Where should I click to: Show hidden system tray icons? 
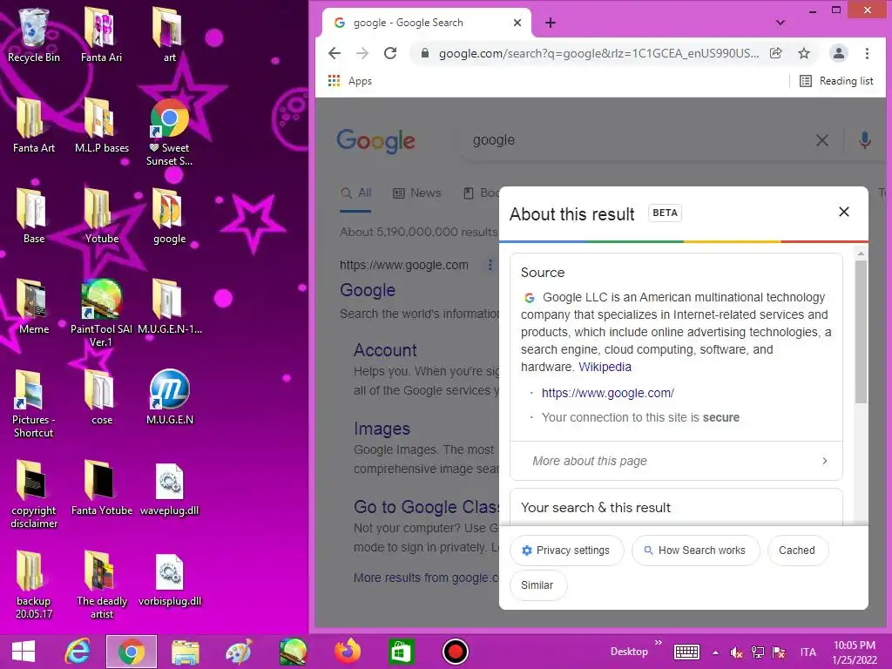pos(715,652)
